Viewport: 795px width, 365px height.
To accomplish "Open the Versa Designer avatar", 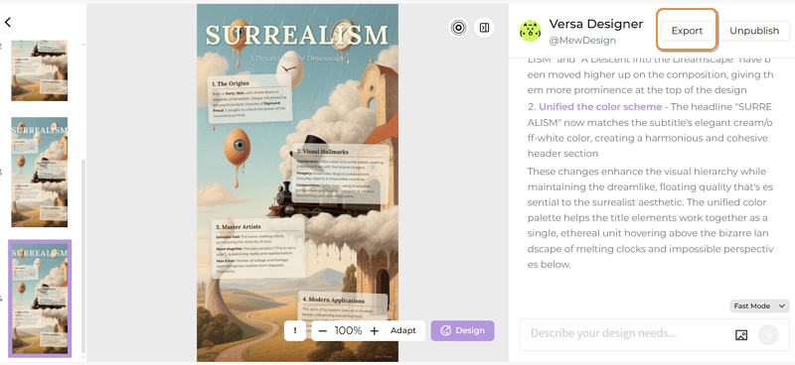I will (x=531, y=31).
